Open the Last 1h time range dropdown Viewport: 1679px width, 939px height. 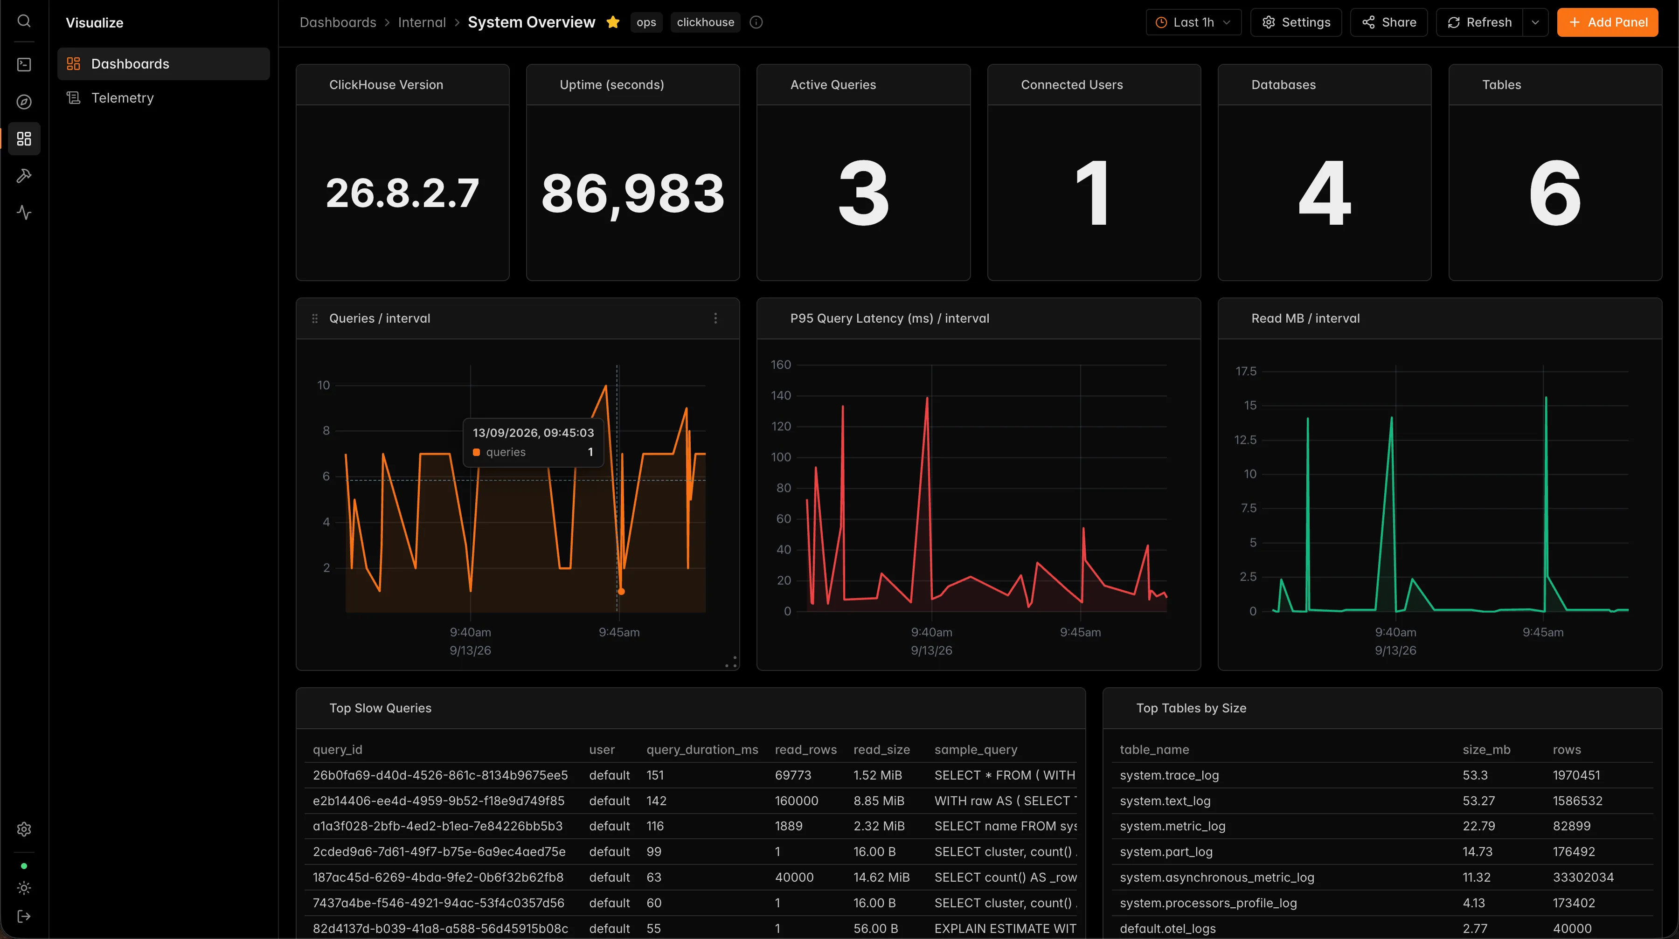(1193, 22)
